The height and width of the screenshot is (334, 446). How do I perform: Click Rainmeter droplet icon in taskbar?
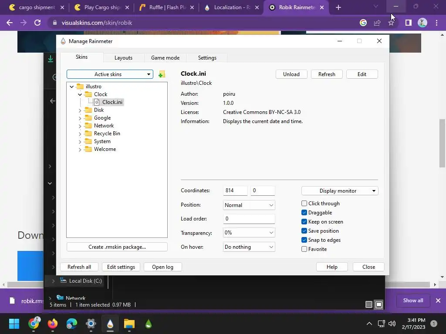110,324
